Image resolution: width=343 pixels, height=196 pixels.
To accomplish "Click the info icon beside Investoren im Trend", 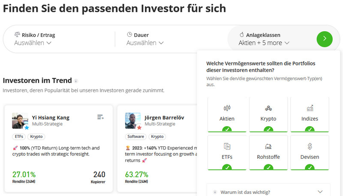I will (x=76, y=80).
